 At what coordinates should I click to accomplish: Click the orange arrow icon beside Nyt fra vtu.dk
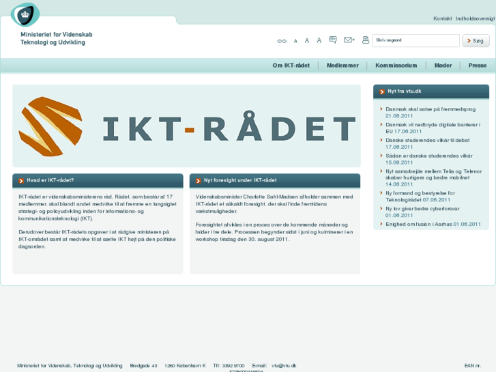pyautogui.click(x=382, y=92)
